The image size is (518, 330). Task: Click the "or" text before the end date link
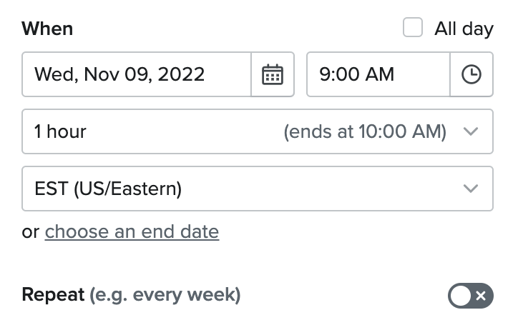pos(30,232)
